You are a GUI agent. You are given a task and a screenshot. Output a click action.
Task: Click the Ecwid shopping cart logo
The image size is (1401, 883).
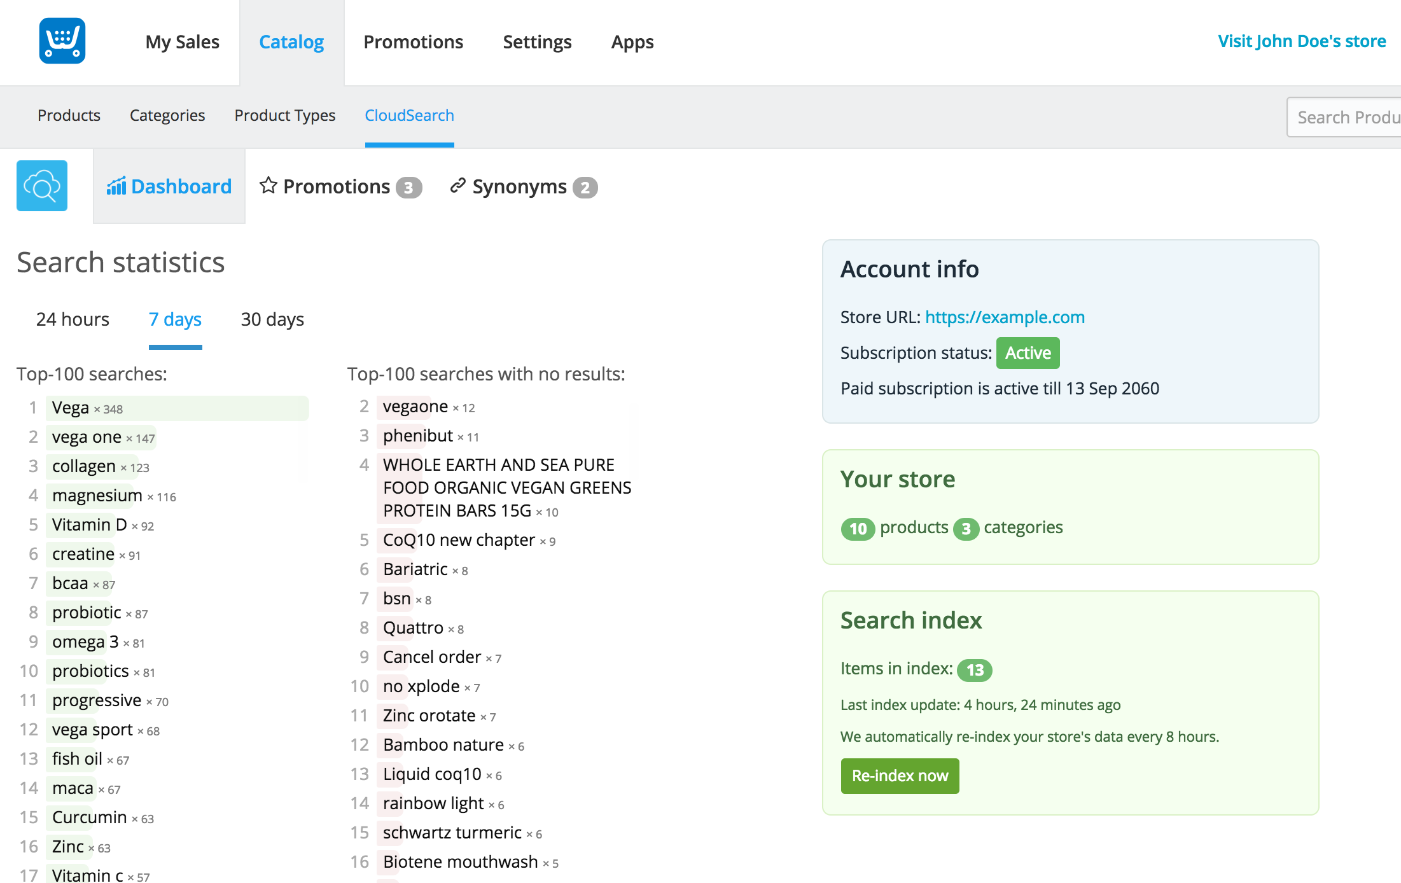coord(62,41)
